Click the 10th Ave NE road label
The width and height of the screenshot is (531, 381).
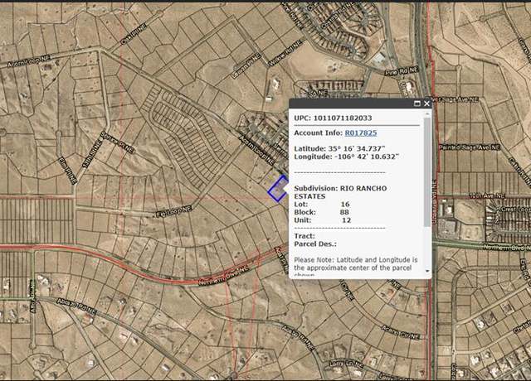coord(487,195)
